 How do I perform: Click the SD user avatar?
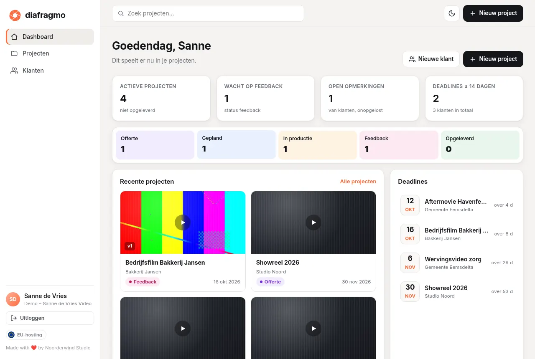(13, 299)
